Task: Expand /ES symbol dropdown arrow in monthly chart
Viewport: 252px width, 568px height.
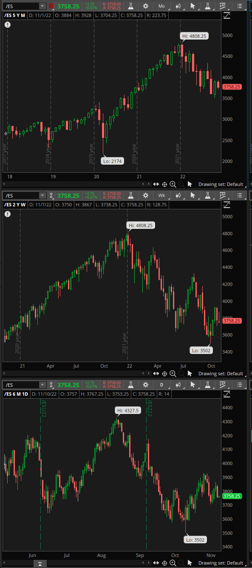Action: coord(42,6)
